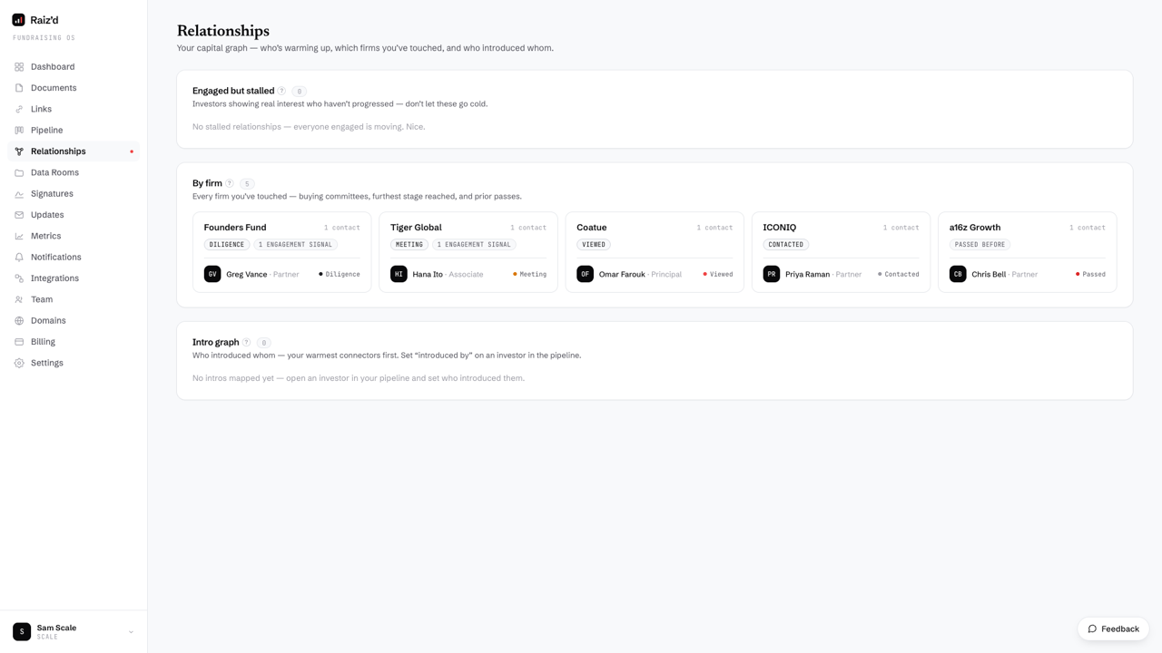Screen dimensions: 1162x653
Task: Click the Team people icon
Action: (19, 299)
